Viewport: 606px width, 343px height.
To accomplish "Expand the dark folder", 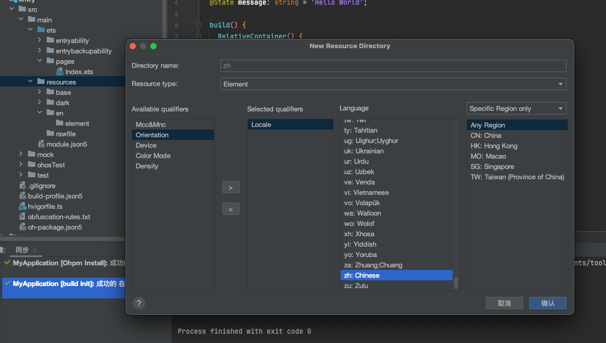I will pos(39,102).
